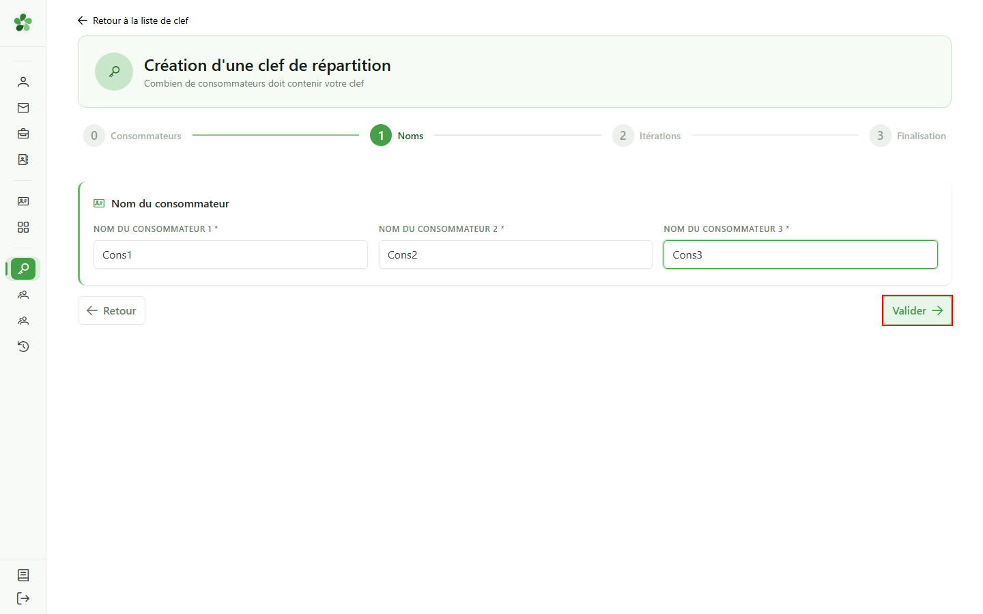The height and width of the screenshot is (614, 983).
Task: Open the group icon directly below the key icon
Action: tap(23, 295)
